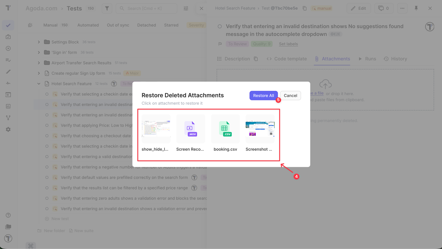Expand the Settings Block folder
The height and width of the screenshot is (249, 442).
[x=39, y=42]
